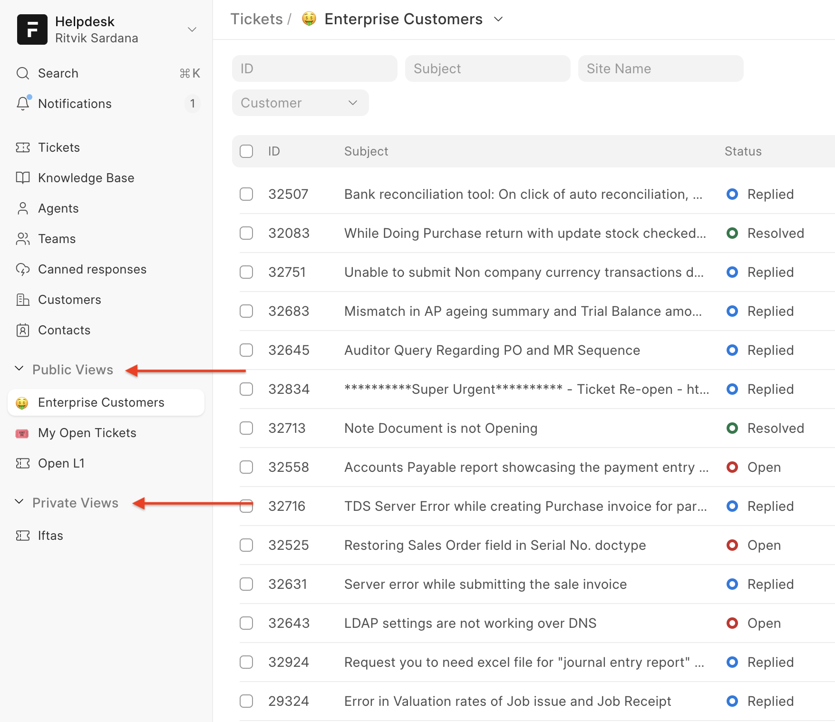The width and height of the screenshot is (835, 722).
Task: Click the red Open status dot for 32525
Action: click(732, 545)
